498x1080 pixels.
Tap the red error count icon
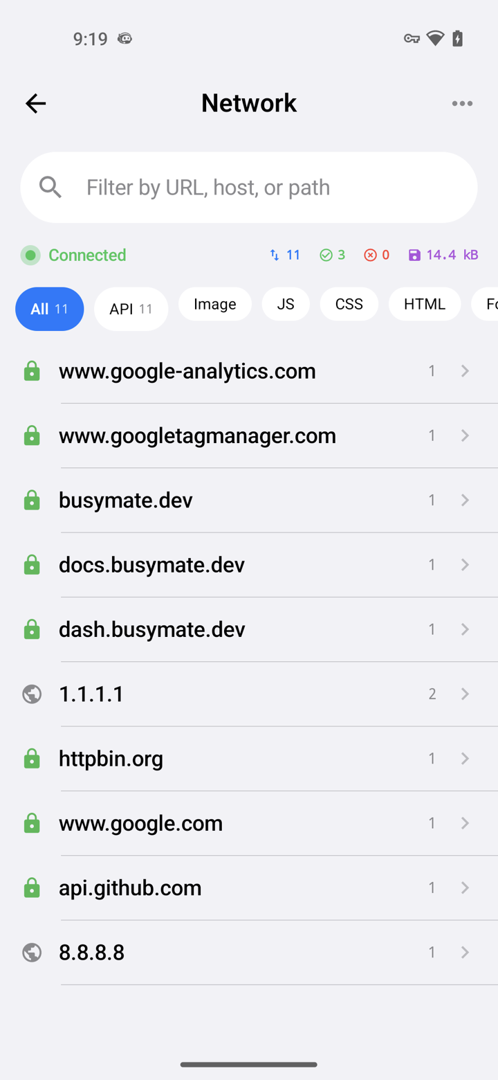point(370,255)
